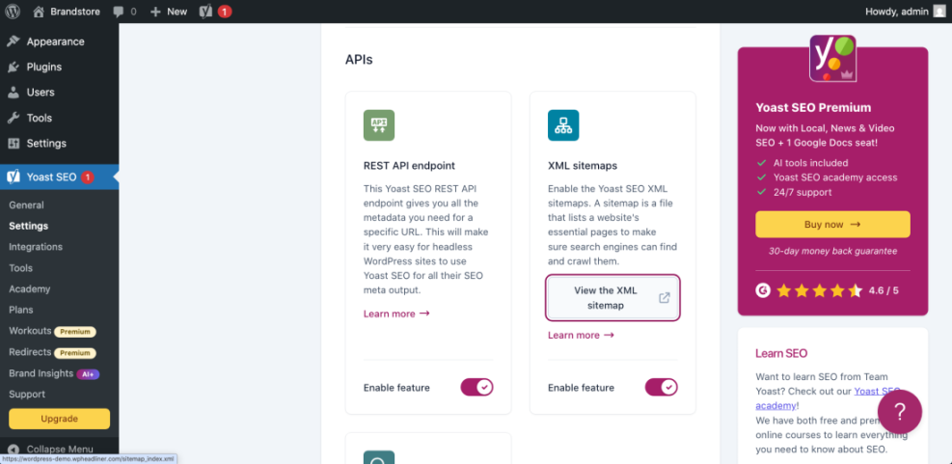
Task: Click Collapse Menu text
Action: (60, 450)
